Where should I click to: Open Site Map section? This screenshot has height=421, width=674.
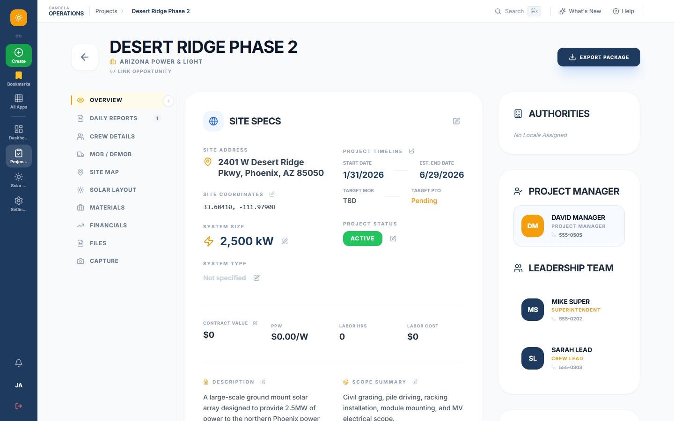118,172
